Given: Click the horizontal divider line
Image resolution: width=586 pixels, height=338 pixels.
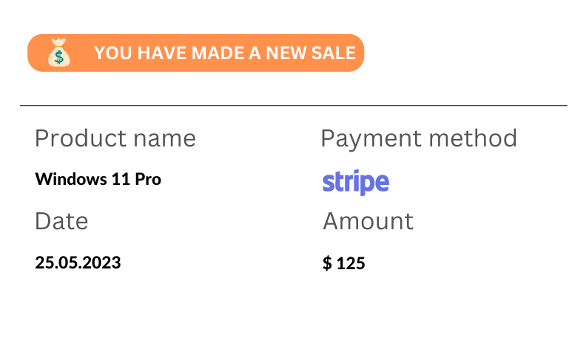Looking at the screenshot, I should [294, 106].
